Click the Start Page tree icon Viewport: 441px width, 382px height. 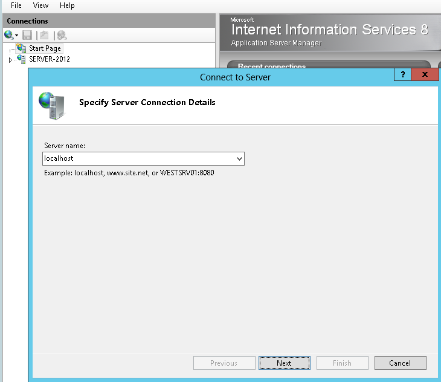click(x=21, y=48)
